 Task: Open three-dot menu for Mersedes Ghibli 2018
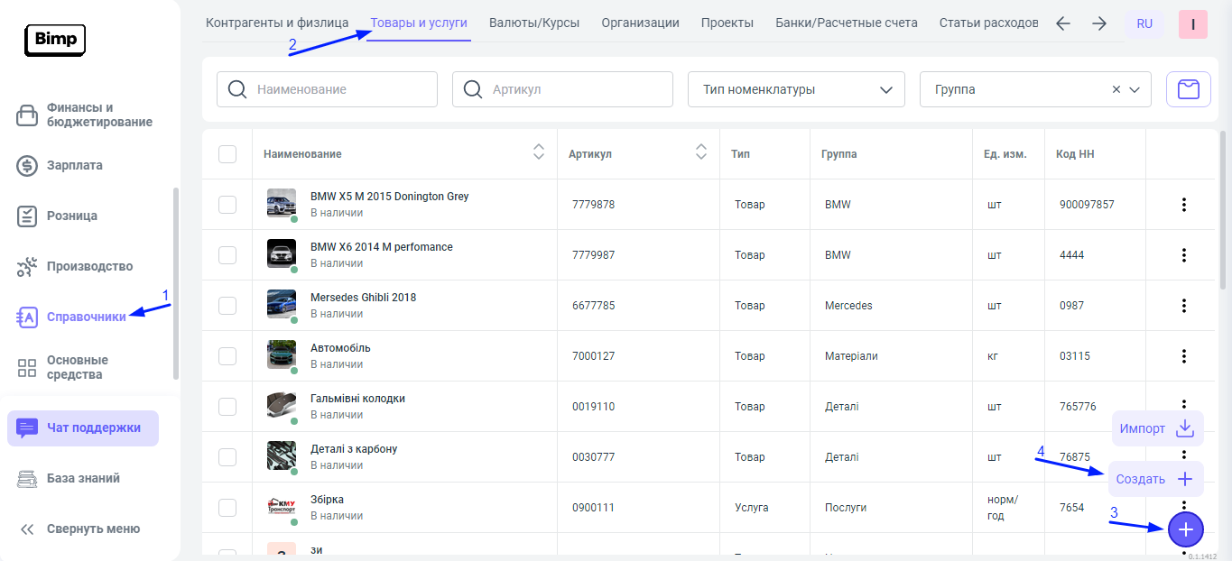[x=1184, y=306]
